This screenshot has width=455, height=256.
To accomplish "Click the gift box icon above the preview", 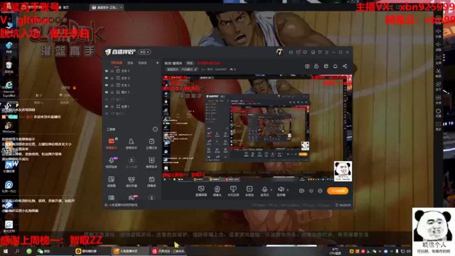I will 307,66.
